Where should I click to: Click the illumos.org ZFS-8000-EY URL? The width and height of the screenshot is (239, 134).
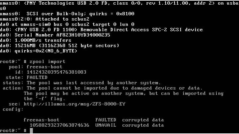click(75, 104)
